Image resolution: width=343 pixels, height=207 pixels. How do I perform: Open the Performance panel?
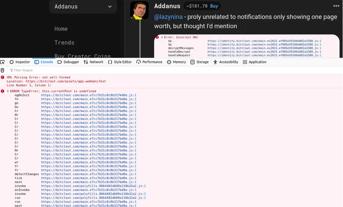pos(149,62)
